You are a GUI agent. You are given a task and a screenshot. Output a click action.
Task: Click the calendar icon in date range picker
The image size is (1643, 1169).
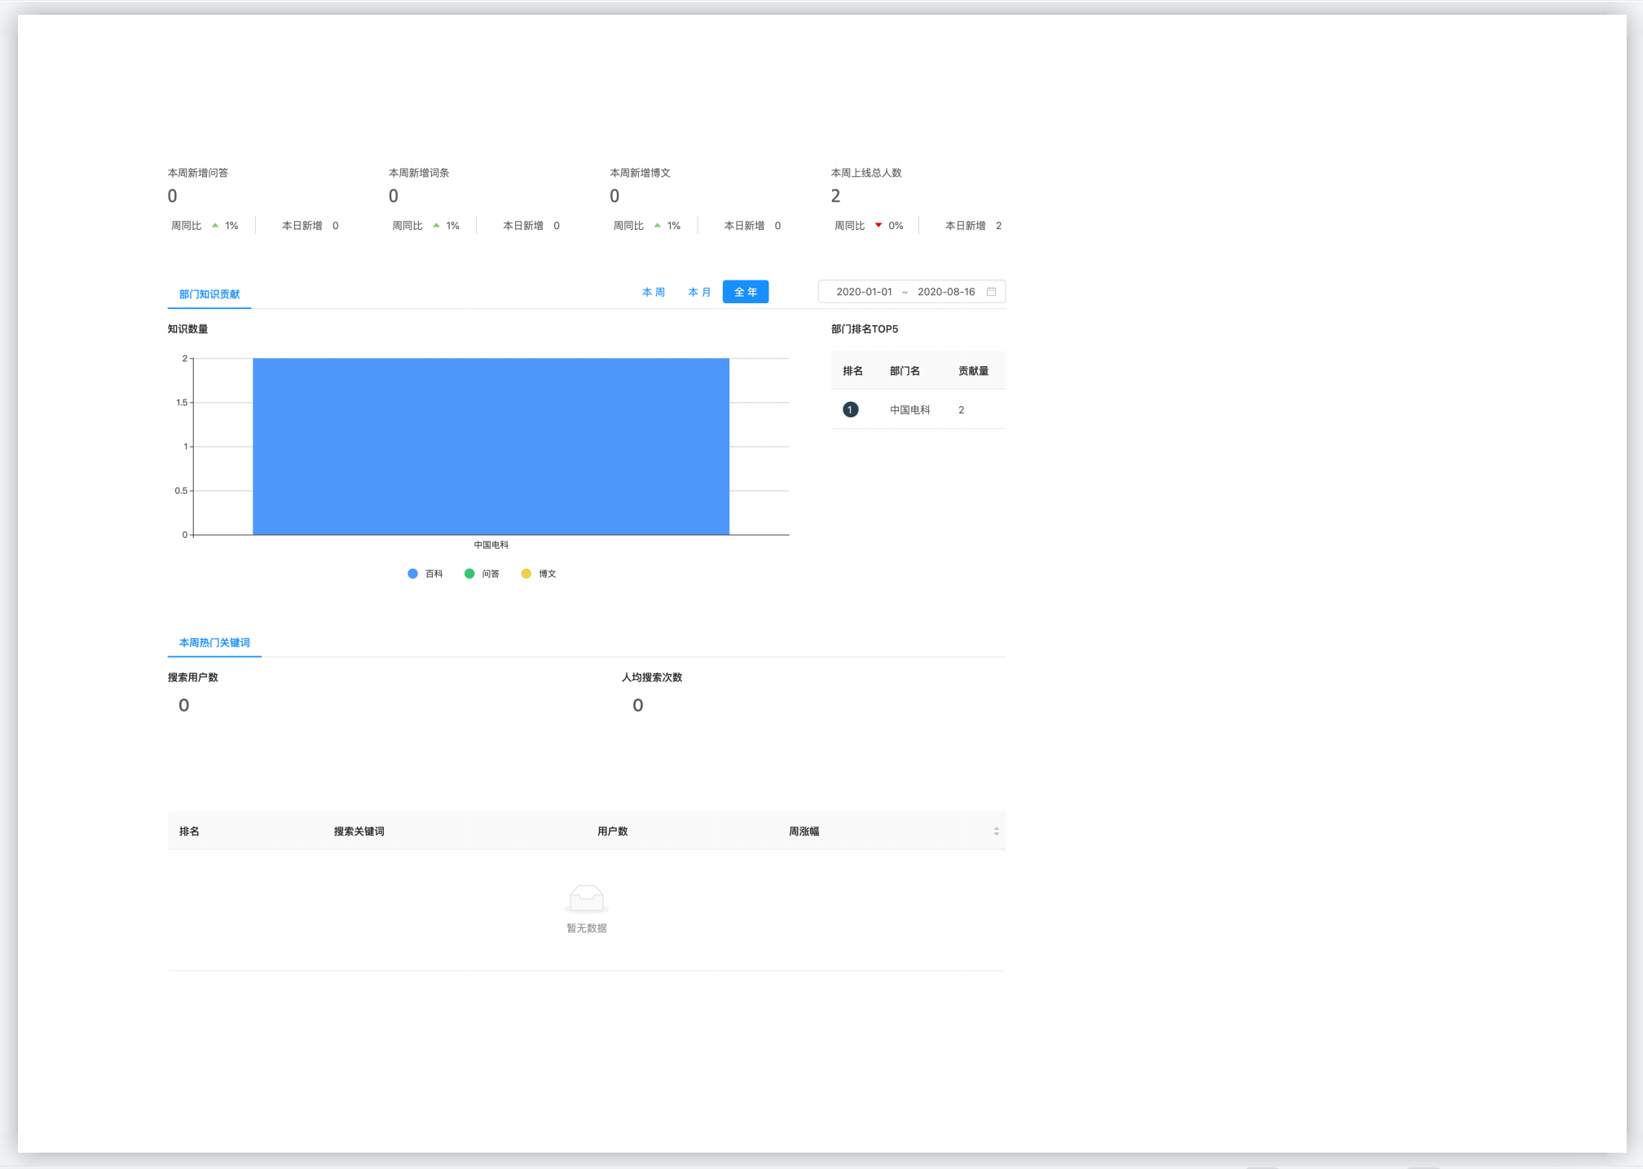pos(991,292)
